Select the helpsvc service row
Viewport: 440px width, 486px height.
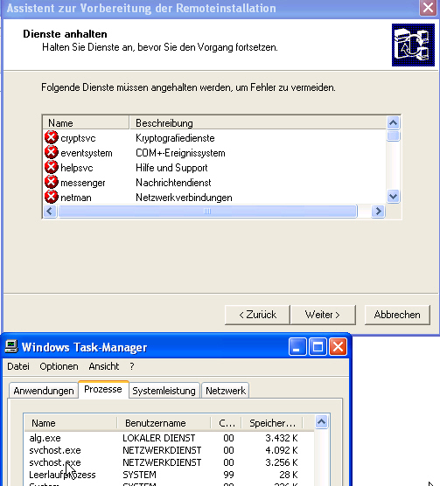coord(214,168)
